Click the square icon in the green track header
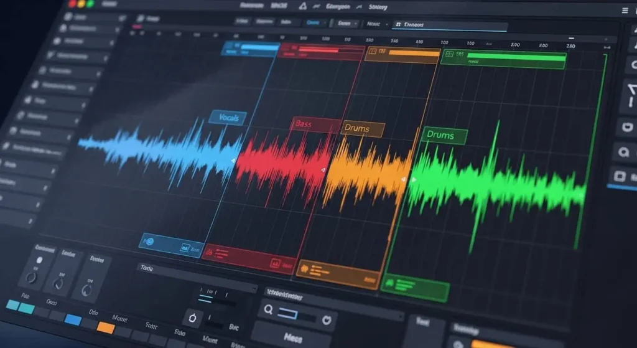 [449, 54]
